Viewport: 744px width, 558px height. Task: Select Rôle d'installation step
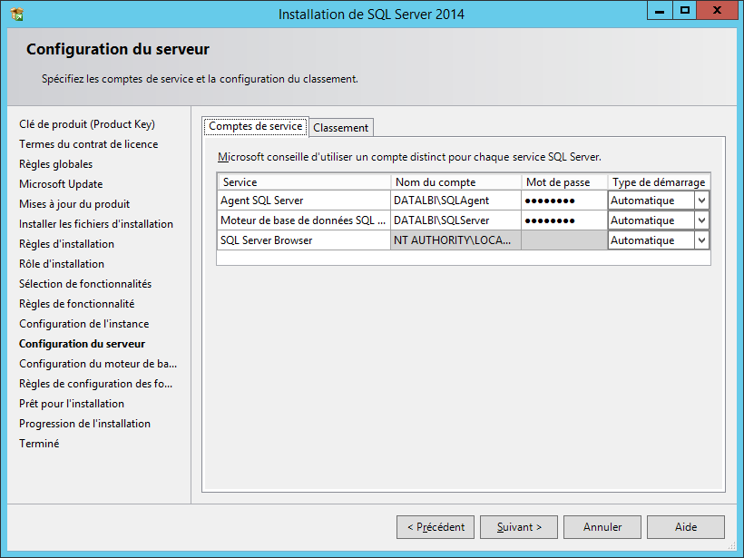tap(61, 264)
